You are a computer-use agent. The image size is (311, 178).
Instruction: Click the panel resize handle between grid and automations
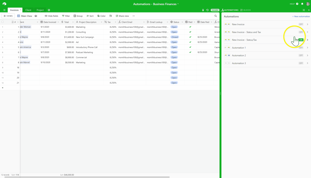pyautogui.click(x=220, y=93)
